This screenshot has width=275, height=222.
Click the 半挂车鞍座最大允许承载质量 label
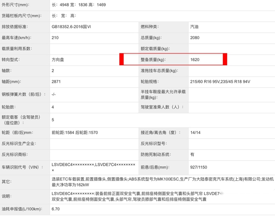[x=163, y=94]
